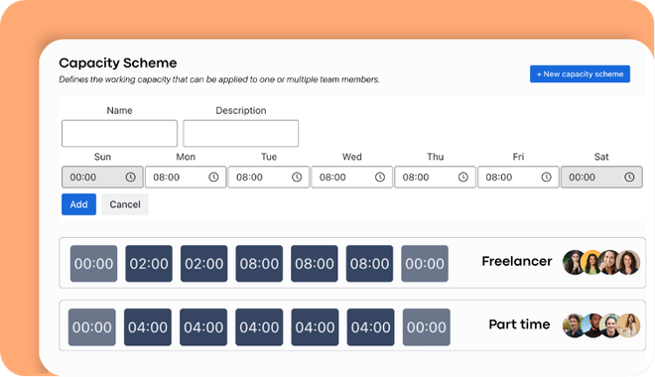The image size is (655, 377).
Task: Select the first 00:00 tile in Freelancer row
Action: (x=93, y=264)
